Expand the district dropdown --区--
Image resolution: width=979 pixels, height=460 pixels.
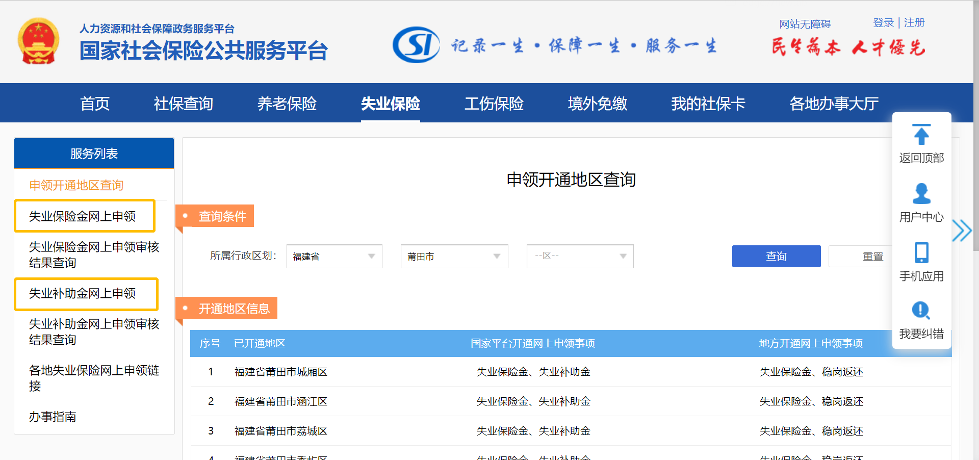(580, 257)
